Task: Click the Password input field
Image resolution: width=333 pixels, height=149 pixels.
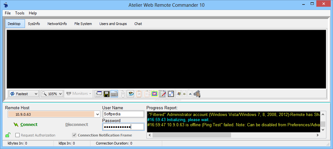Action: [123, 127]
